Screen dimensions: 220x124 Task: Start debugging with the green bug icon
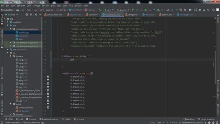(145, 10)
